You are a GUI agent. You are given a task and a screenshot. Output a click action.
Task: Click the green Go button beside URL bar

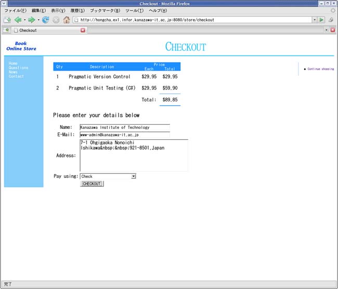[322, 20]
